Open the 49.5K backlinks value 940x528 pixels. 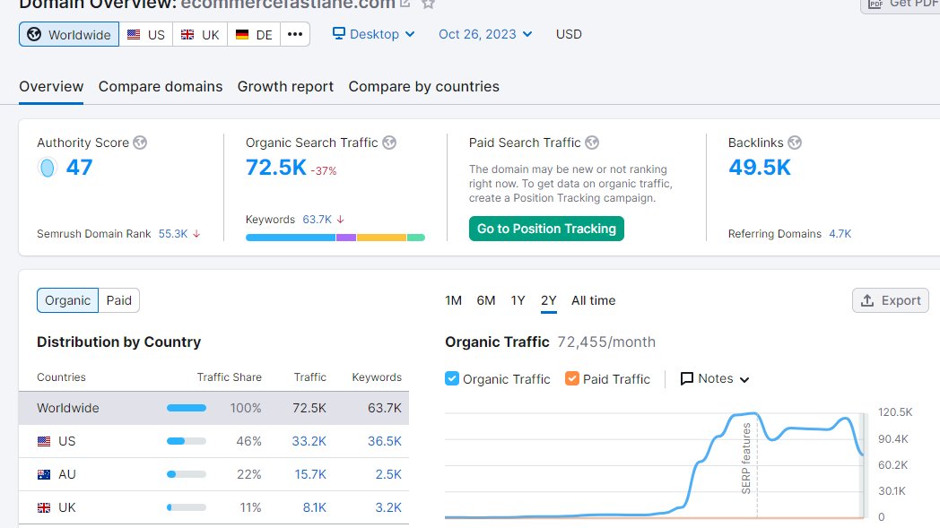pyautogui.click(x=760, y=168)
